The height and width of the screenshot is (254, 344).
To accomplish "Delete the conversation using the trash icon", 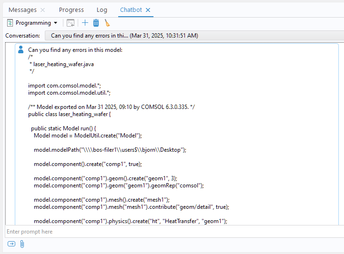I will pyautogui.click(x=96, y=23).
